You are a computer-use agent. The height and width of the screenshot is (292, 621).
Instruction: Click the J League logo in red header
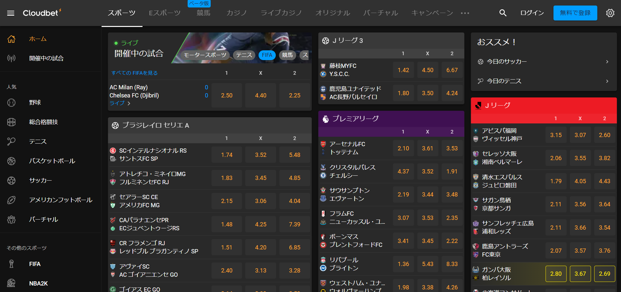click(x=478, y=106)
